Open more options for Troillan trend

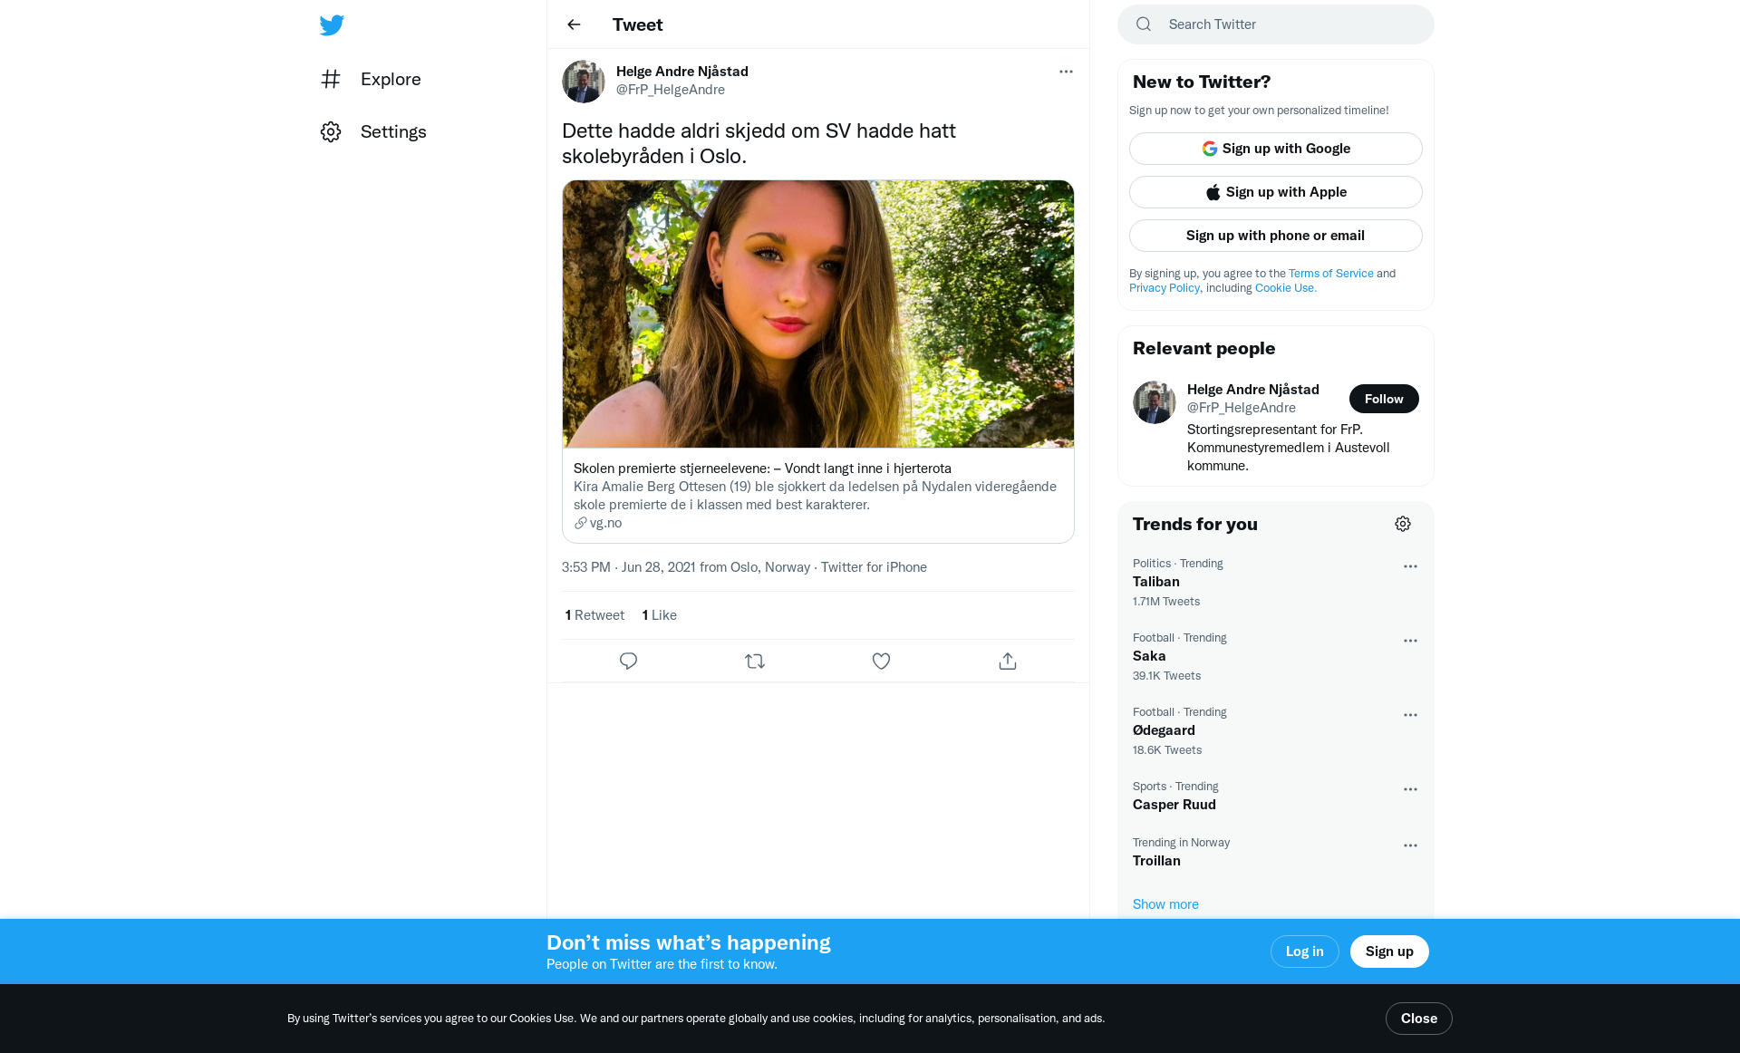[1410, 845]
